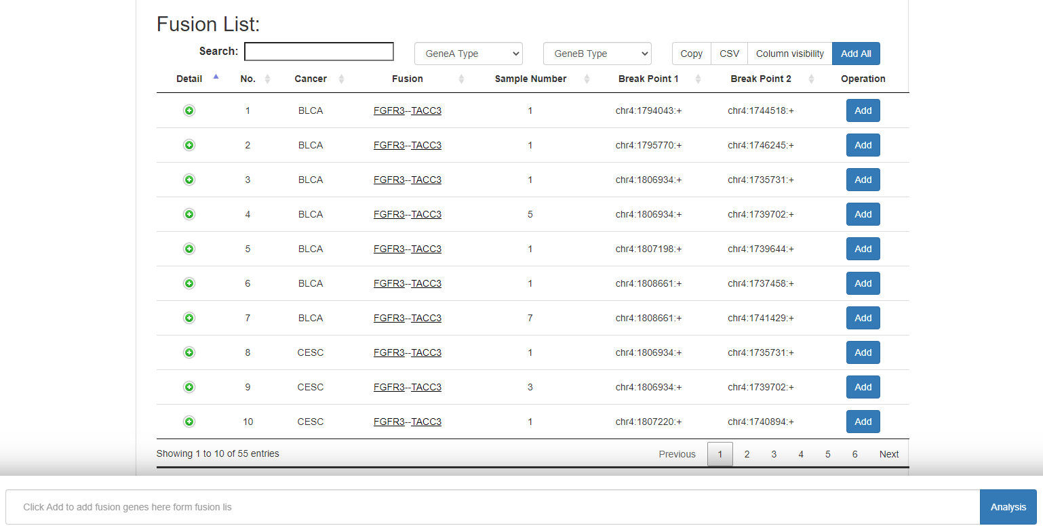Add fusion No. 4 to analysis list
Screen dimensions: 1043x530
pos(863,214)
